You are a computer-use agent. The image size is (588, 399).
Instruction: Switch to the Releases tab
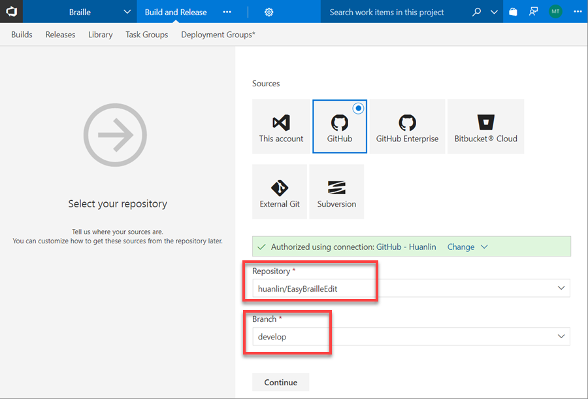pos(60,35)
